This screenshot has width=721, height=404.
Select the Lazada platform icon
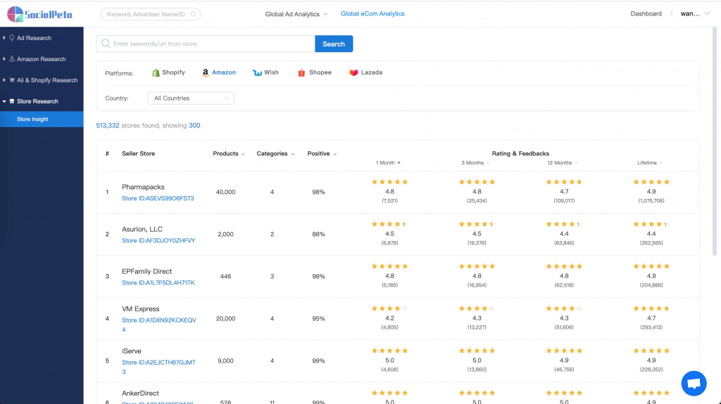tap(353, 72)
